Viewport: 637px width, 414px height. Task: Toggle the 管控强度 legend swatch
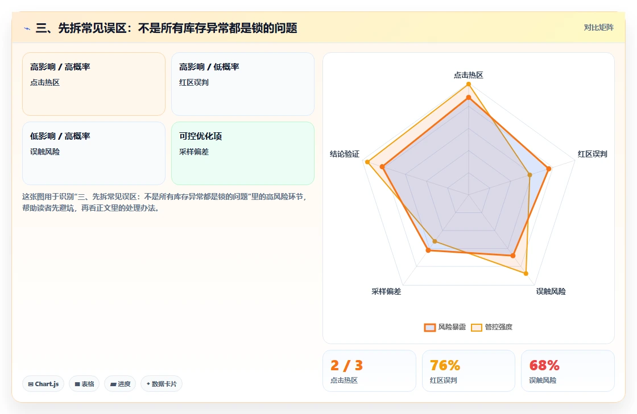point(477,327)
